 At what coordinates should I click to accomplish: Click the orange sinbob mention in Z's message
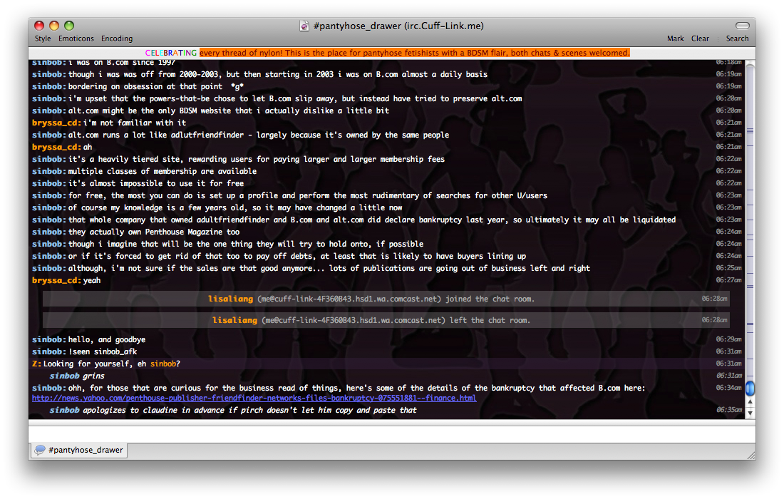[163, 364]
